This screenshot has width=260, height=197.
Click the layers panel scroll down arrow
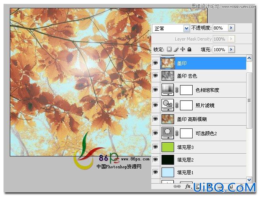coord(249,180)
